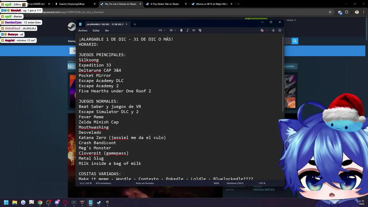Toggle bold formatting in Notepad
Screen dimensions: 368x207
click(x=181, y=30)
